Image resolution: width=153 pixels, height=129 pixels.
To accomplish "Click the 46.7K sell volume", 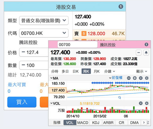I will tap(118, 33).
